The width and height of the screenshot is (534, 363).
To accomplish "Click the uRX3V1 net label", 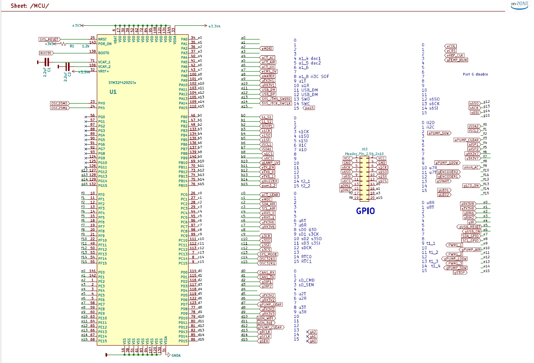I will point(268,85).
